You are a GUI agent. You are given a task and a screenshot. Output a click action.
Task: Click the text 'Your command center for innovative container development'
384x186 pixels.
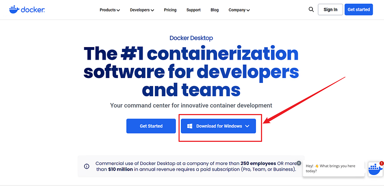pyautogui.click(x=191, y=106)
